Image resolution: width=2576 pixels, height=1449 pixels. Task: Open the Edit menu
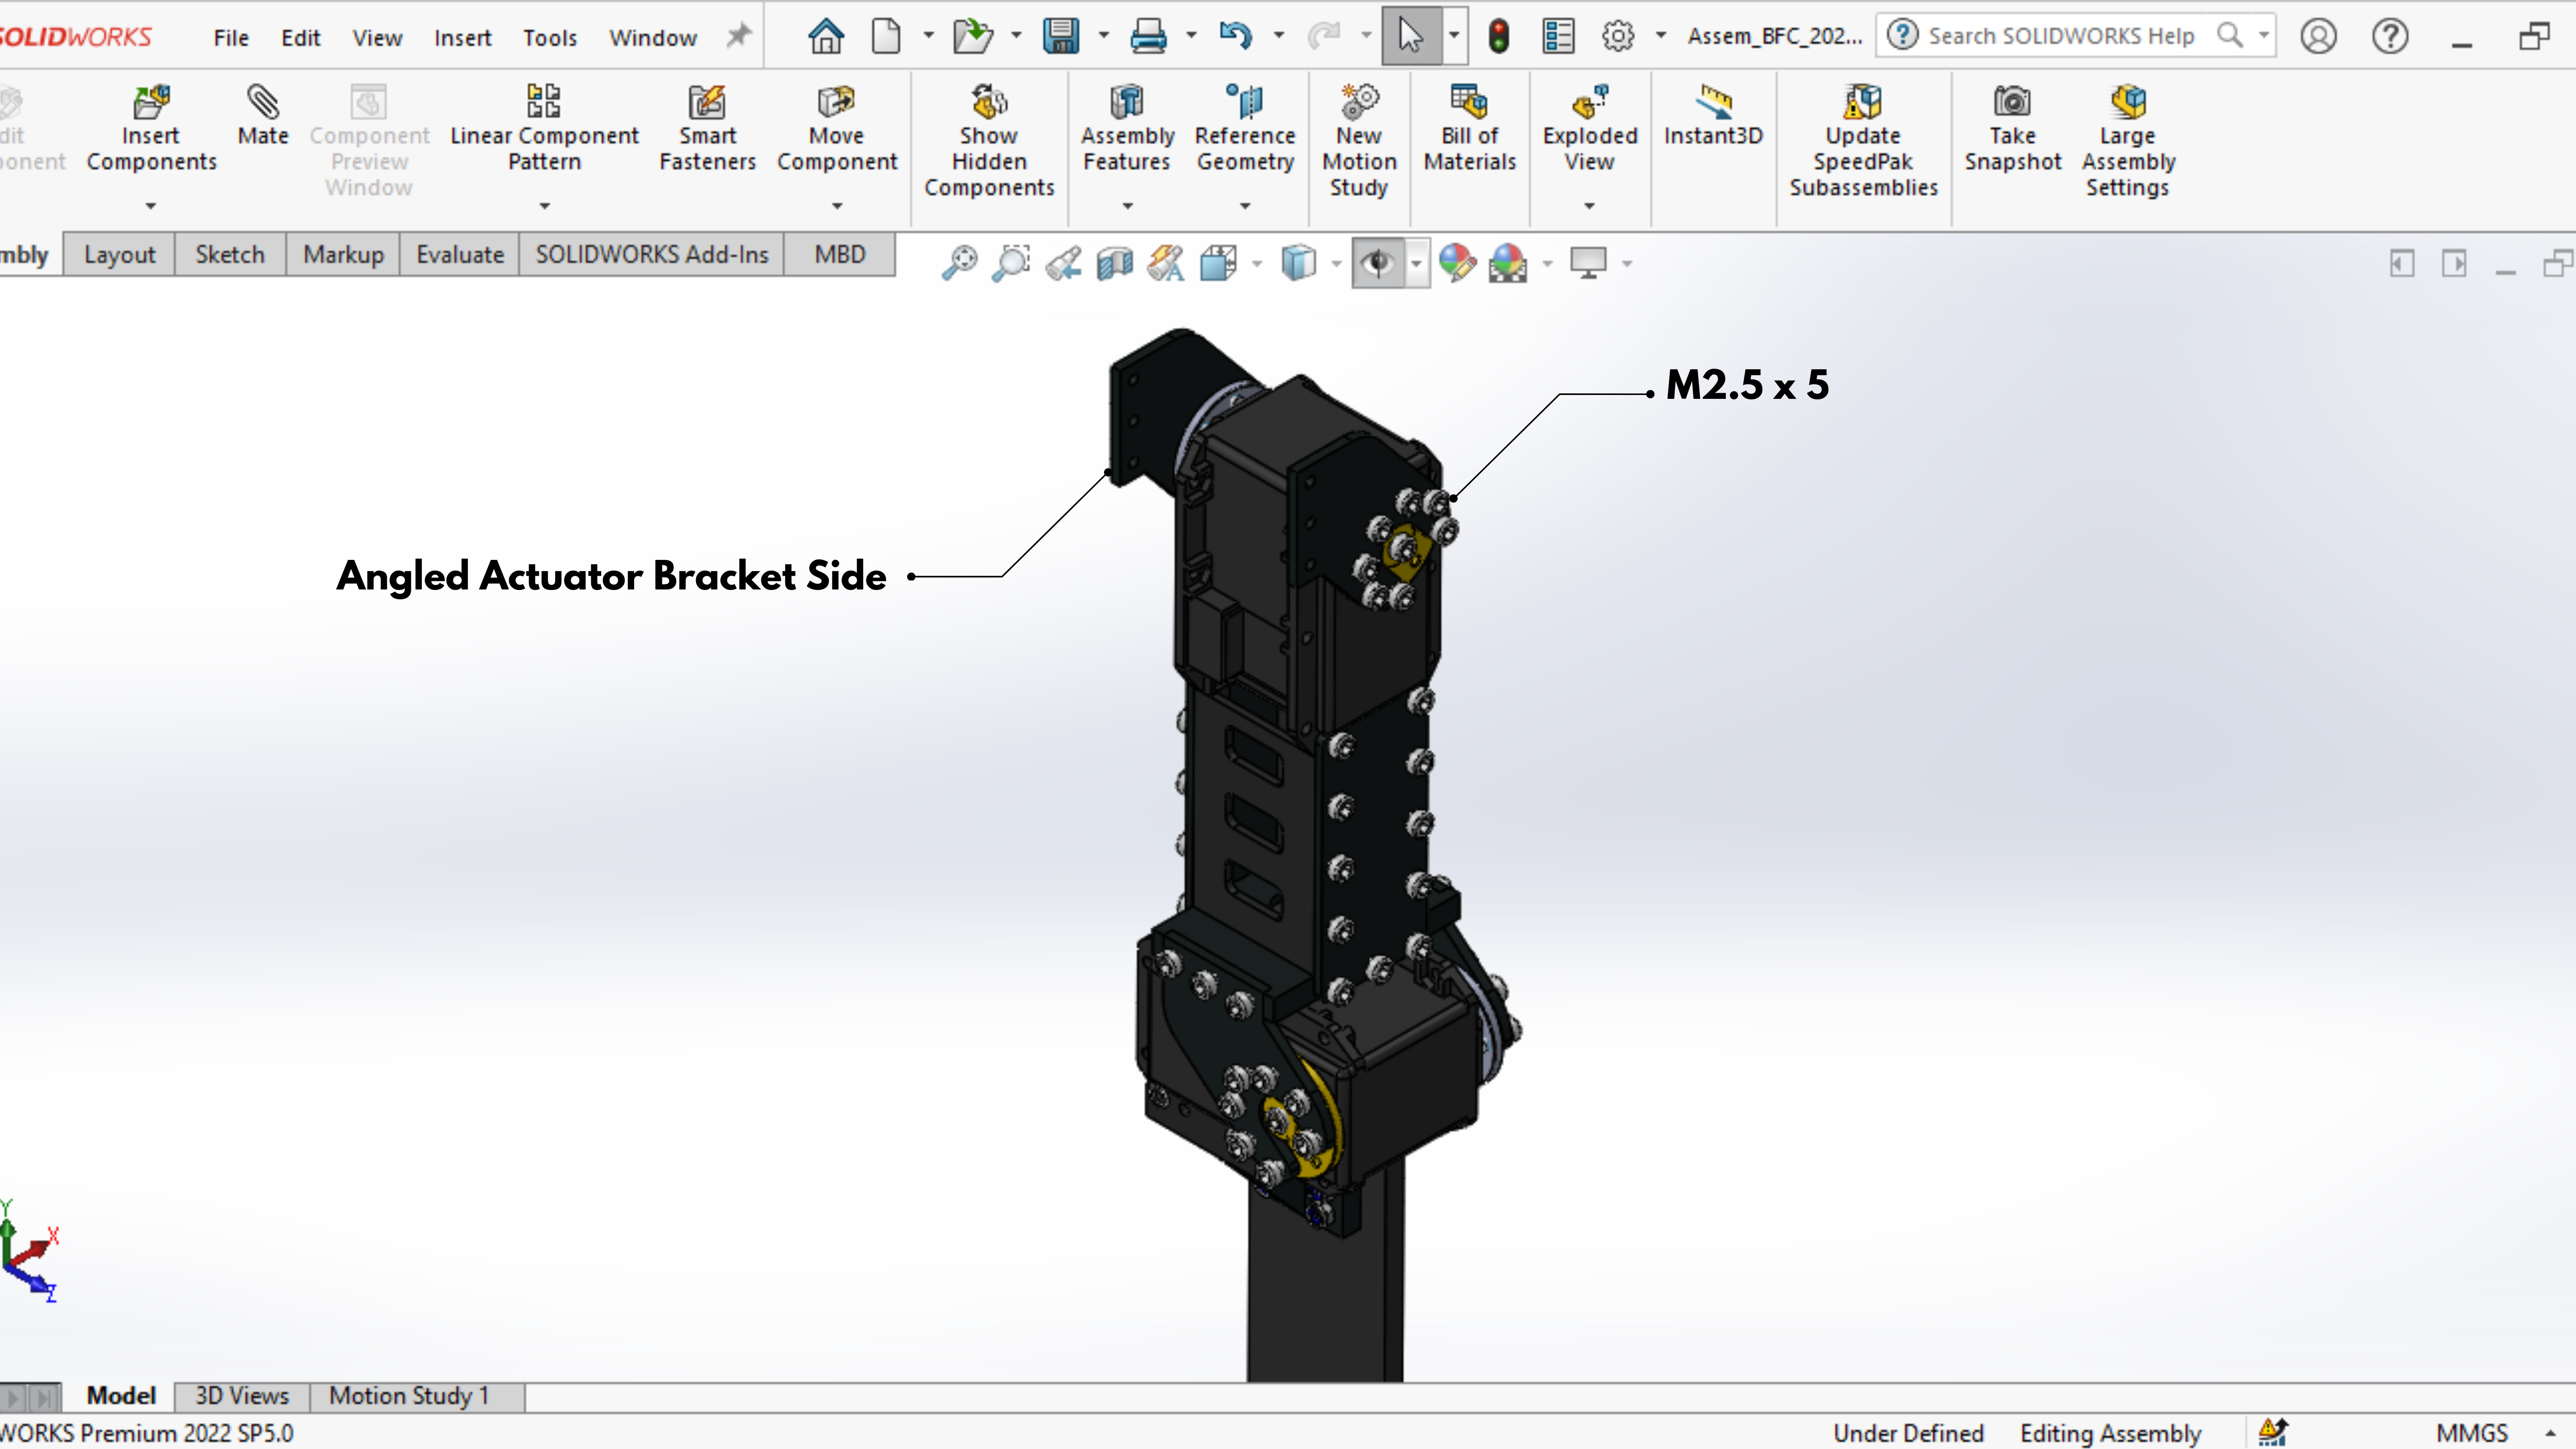tap(300, 38)
